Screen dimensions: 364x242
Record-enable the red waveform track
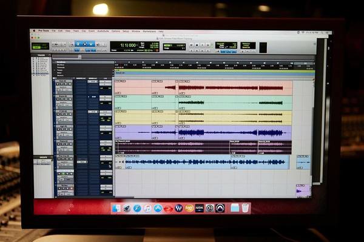pos(58,84)
